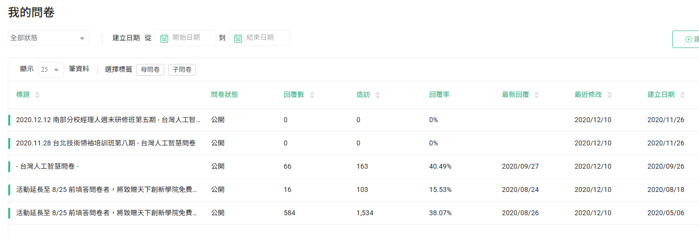Click the green create survey button

coord(686,39)
